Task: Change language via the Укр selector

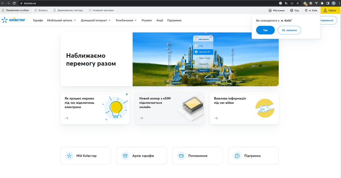Action: pyautogui.click(x=294, y=10)
